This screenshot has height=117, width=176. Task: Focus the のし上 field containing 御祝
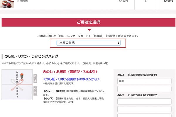pos(144,81)
